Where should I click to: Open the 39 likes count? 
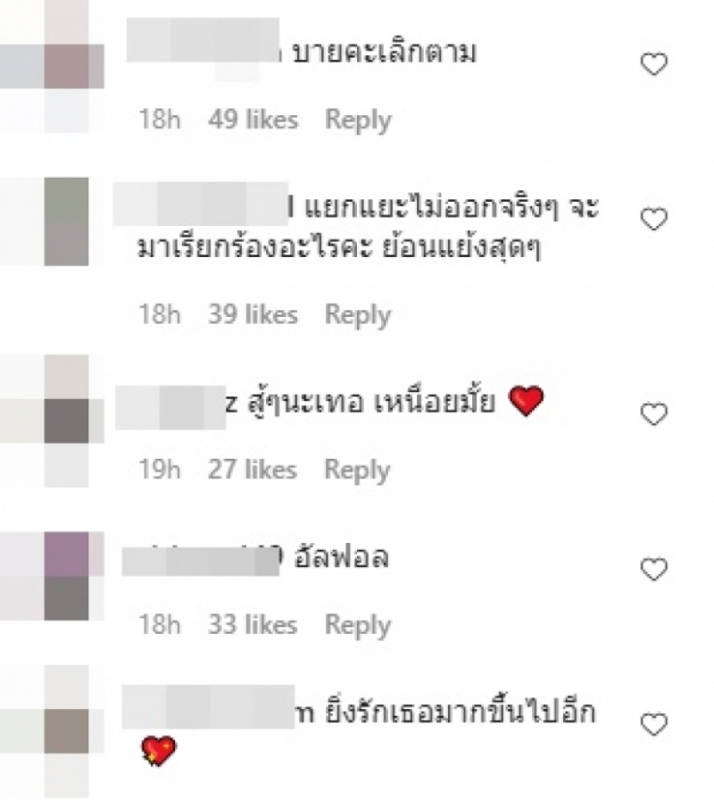point(253,313)
